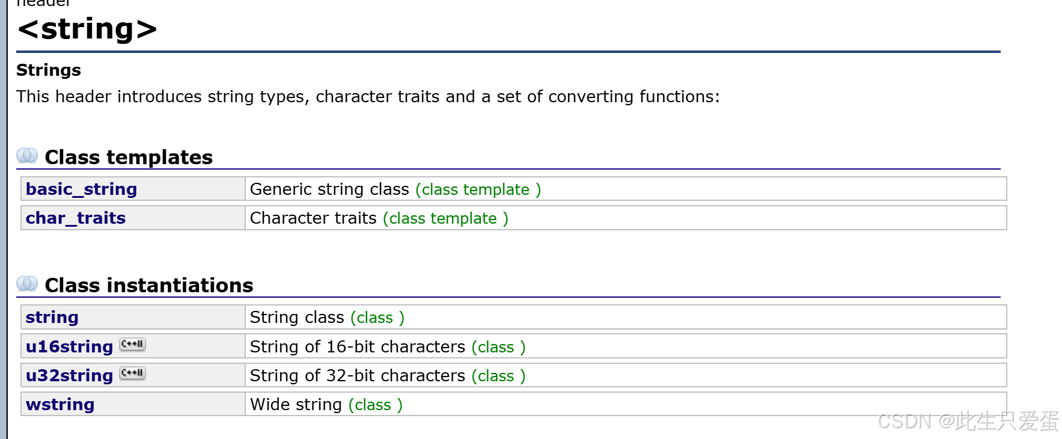Screen dimensions: 1062x439
Task: Open the u32string class page
Action: click(x=70, y=375)
